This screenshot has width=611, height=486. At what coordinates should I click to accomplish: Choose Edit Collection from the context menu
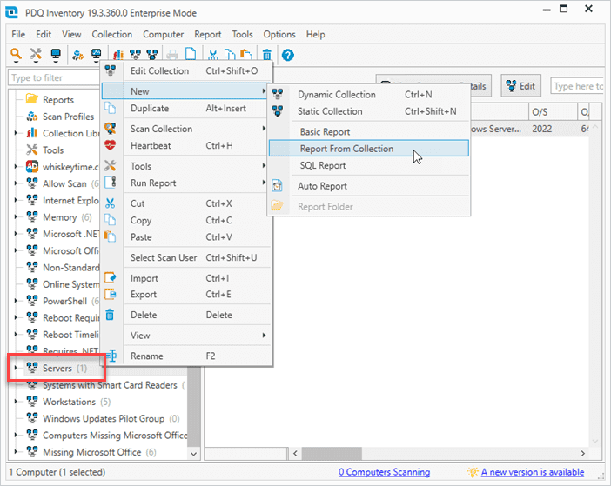pos(186,70)
